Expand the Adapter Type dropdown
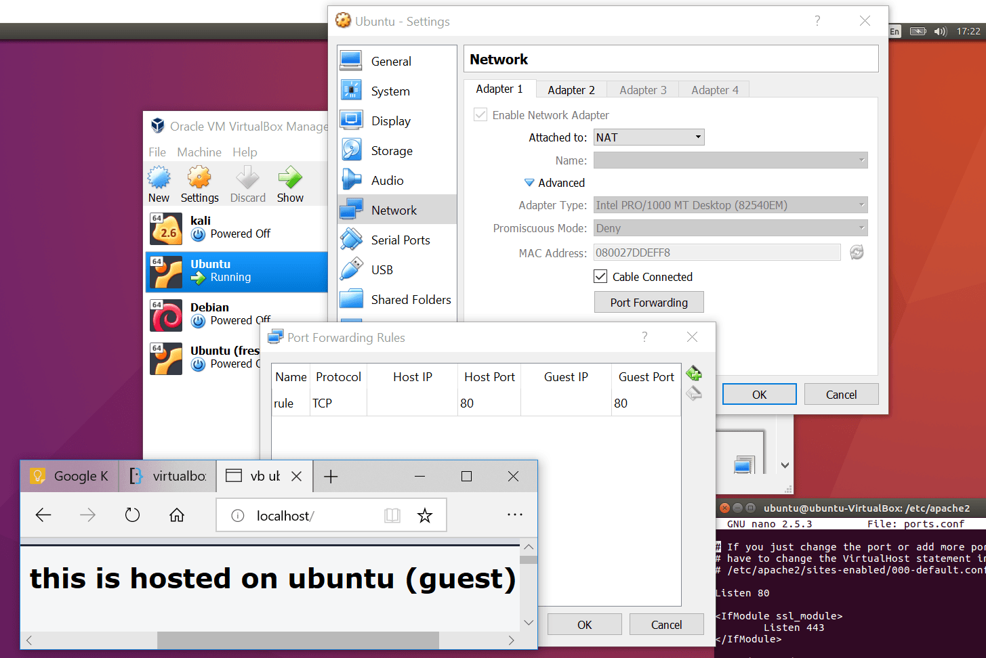The image size is (986, 658). click(730, 205)
